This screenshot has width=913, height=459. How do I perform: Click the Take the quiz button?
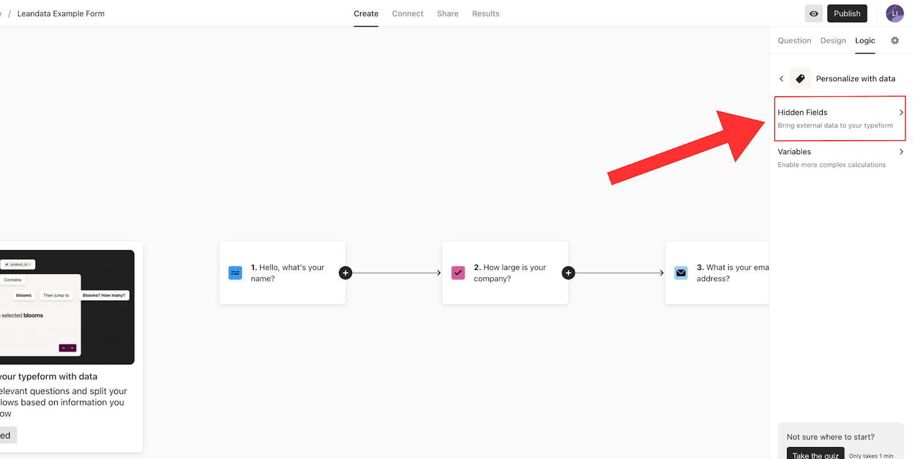(x=815, y=454)
